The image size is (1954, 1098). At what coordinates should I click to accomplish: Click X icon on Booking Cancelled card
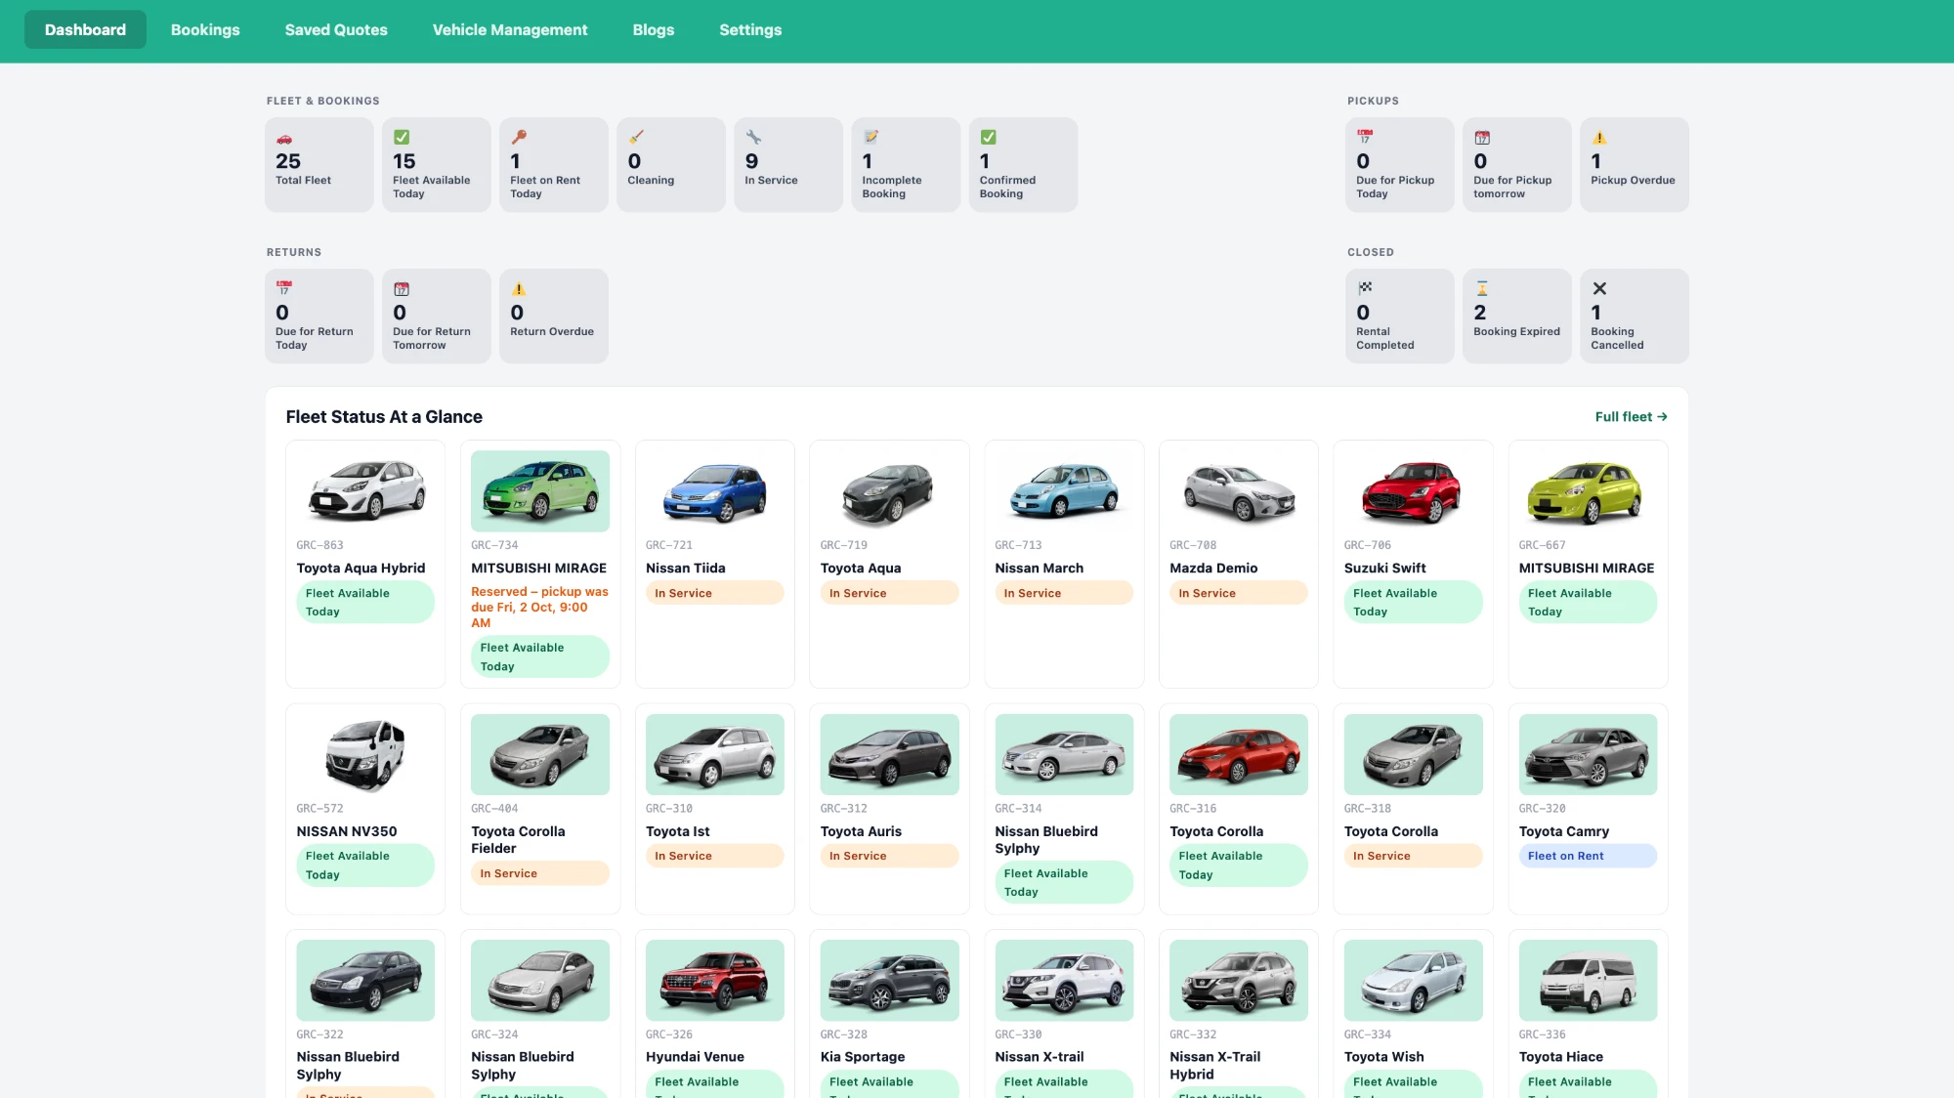point(1599,288)
